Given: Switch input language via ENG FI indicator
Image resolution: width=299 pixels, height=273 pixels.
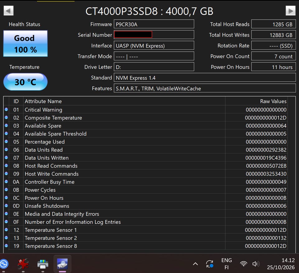Looking at the screenshot, I should tap(226, 264).
